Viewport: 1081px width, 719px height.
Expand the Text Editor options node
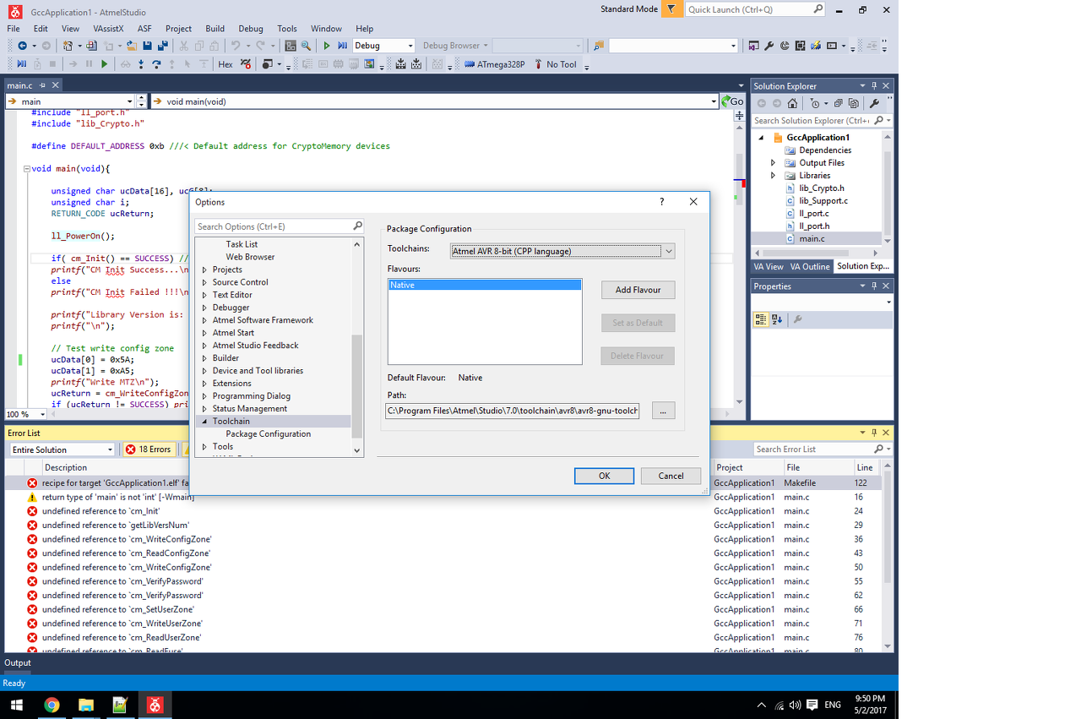click(x=204, y=295)
